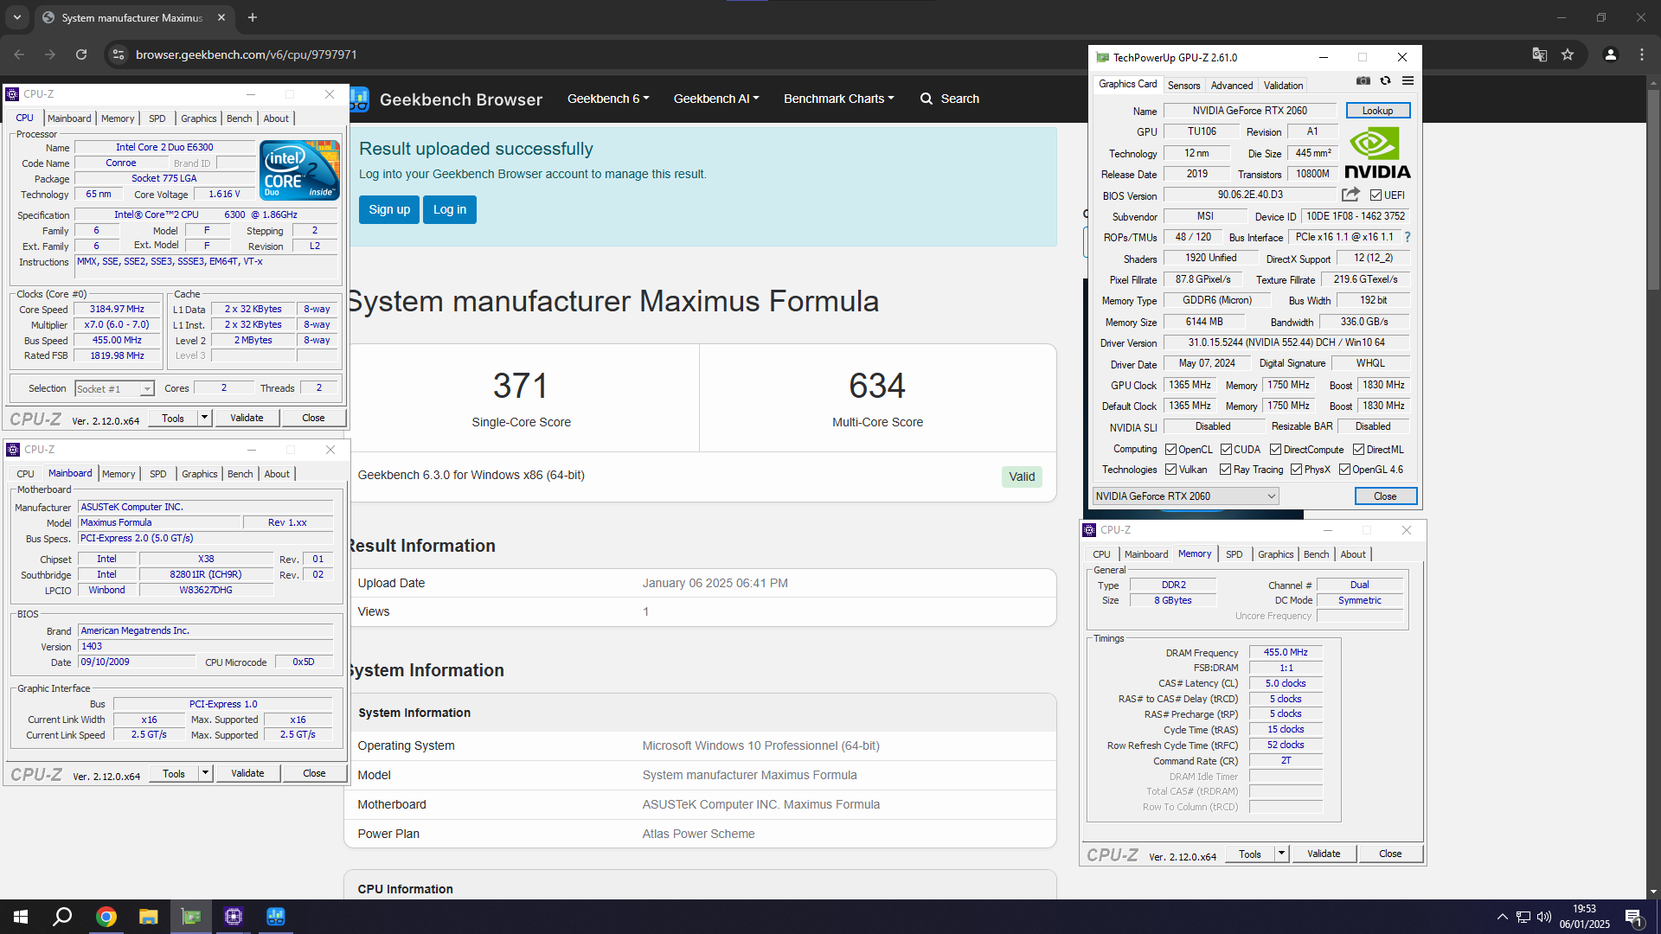Reload the browser page

click(x=81, y=54)
